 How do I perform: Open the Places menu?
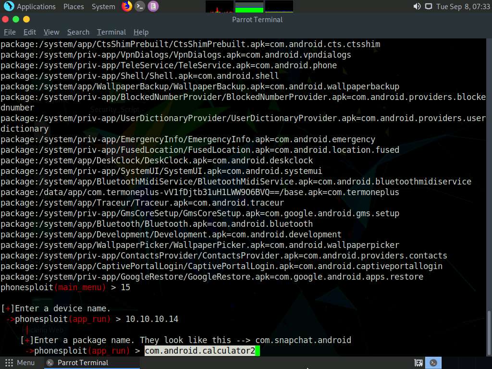pyautogui.click(x=73, y=6)
